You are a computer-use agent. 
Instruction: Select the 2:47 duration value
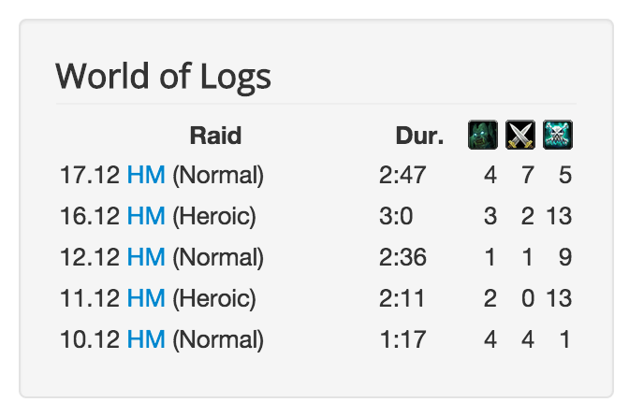tap(402, 175)
